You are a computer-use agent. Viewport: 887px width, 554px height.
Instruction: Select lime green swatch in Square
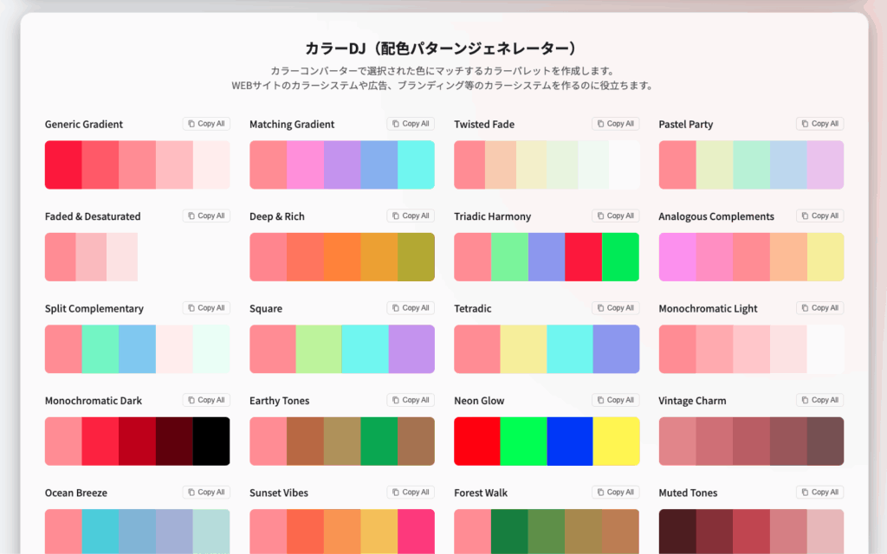319,349
